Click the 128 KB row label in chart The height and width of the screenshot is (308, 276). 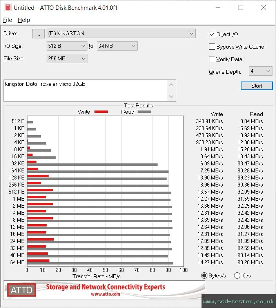point(17,178)
